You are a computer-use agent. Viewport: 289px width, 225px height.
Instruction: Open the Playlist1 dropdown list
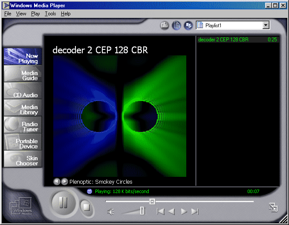(x=266, y=26)
